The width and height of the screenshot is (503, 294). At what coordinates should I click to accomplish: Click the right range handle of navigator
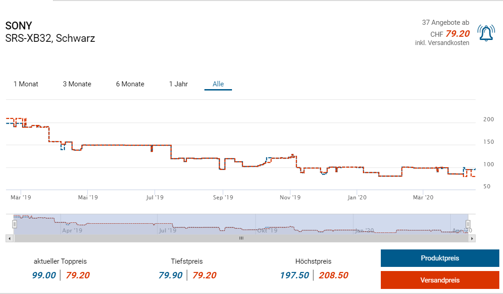pyautogui.click(x=468, y=224)
